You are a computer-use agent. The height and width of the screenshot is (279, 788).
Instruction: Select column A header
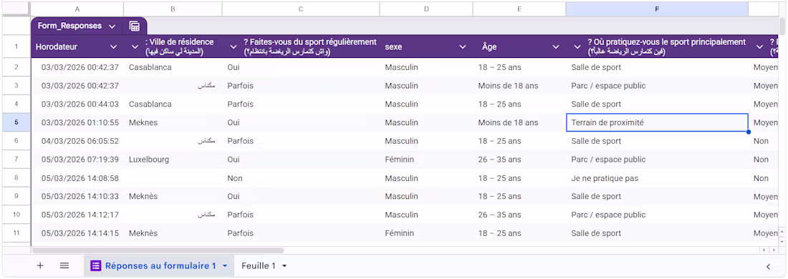[77, 9]
